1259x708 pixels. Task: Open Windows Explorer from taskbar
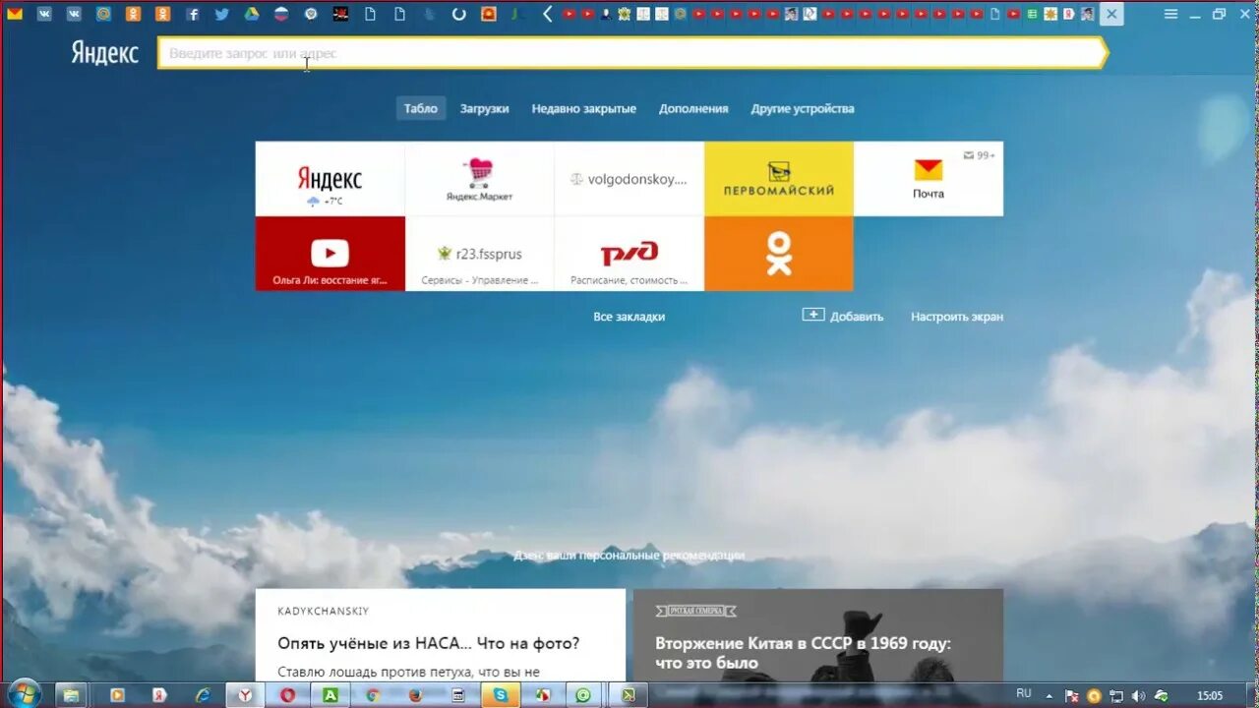point(71,694)
